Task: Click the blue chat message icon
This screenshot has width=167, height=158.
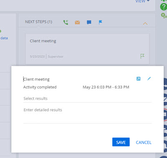Action: click(89, 22)
